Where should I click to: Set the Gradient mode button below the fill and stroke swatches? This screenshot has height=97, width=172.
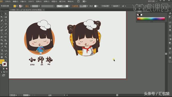point(4,69)
